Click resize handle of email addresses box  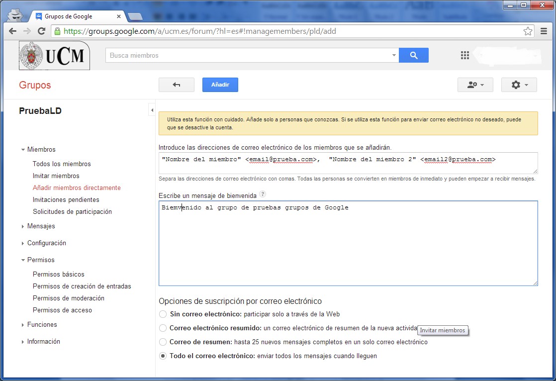pyautogui.click(x=535, y=171)
